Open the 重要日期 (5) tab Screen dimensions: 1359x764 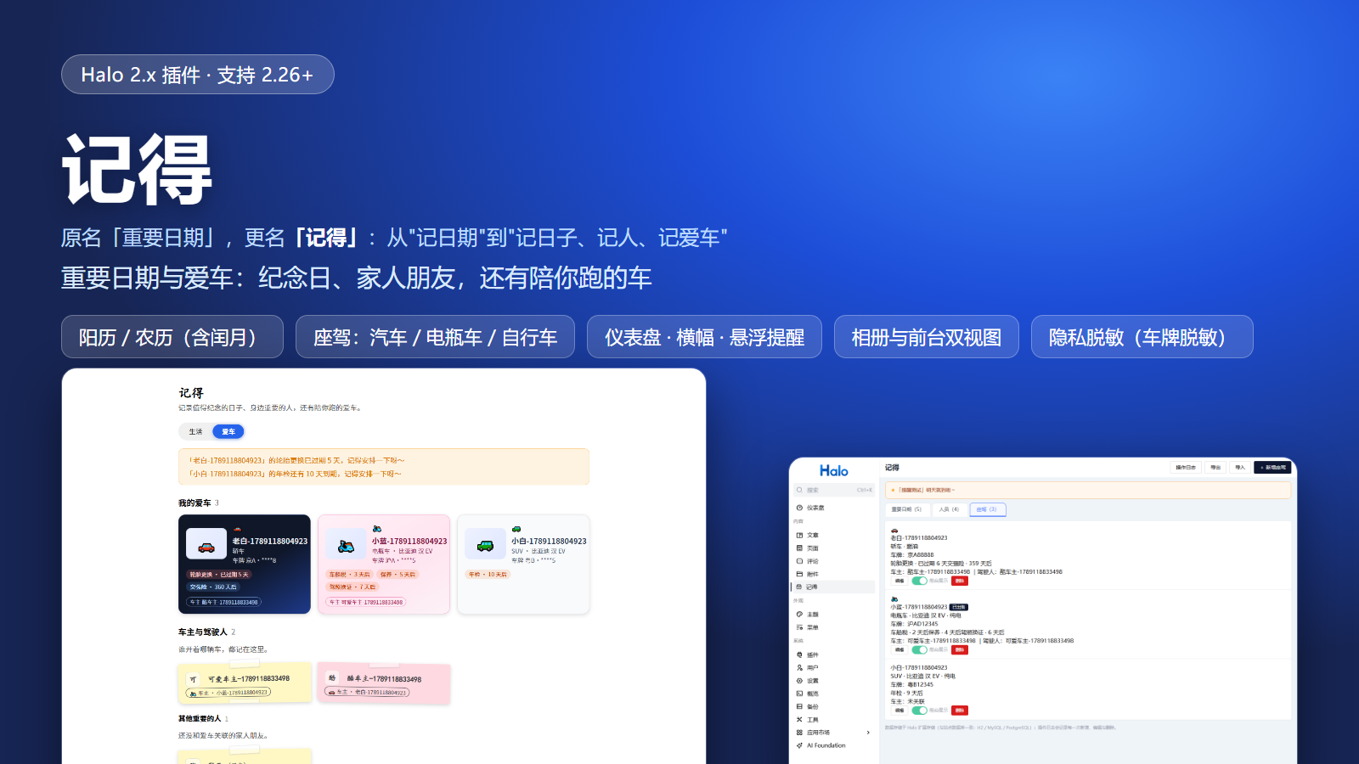906,510
